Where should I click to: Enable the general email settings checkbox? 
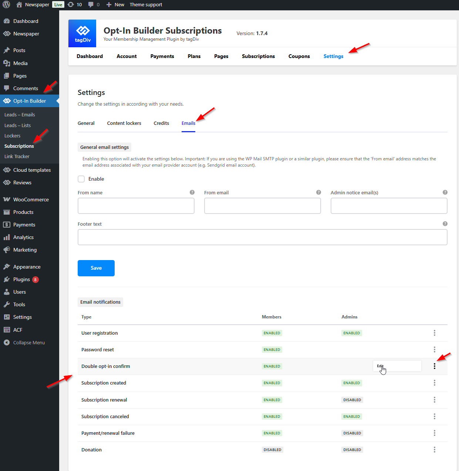coord(81,179)
